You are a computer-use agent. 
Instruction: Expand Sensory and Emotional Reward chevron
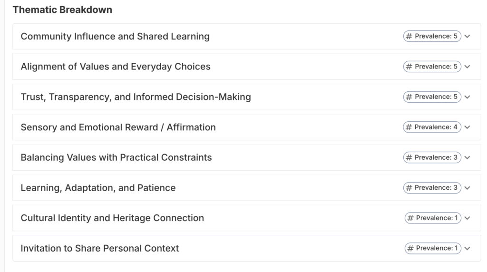pyautogui.click(x=468, y=127)
